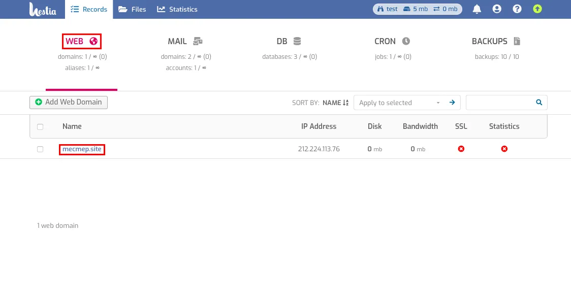Click the Bandwidth column header
Viewport: 571px width, 303px height.
click(420, 126)
